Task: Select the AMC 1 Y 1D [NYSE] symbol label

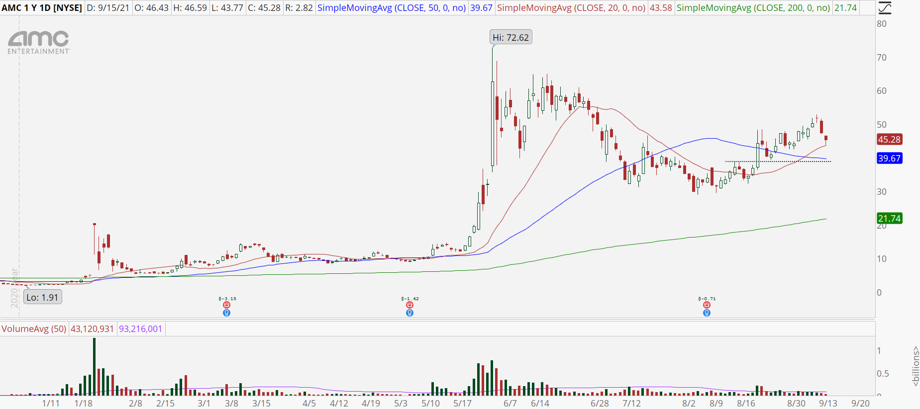Action: point(42,8)
